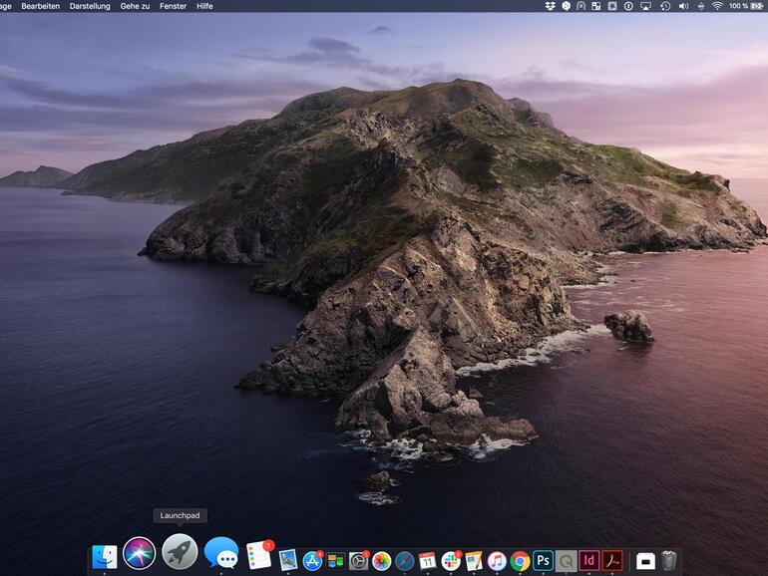
Task: Open the Messages app in dock
Action: [220, 553]
